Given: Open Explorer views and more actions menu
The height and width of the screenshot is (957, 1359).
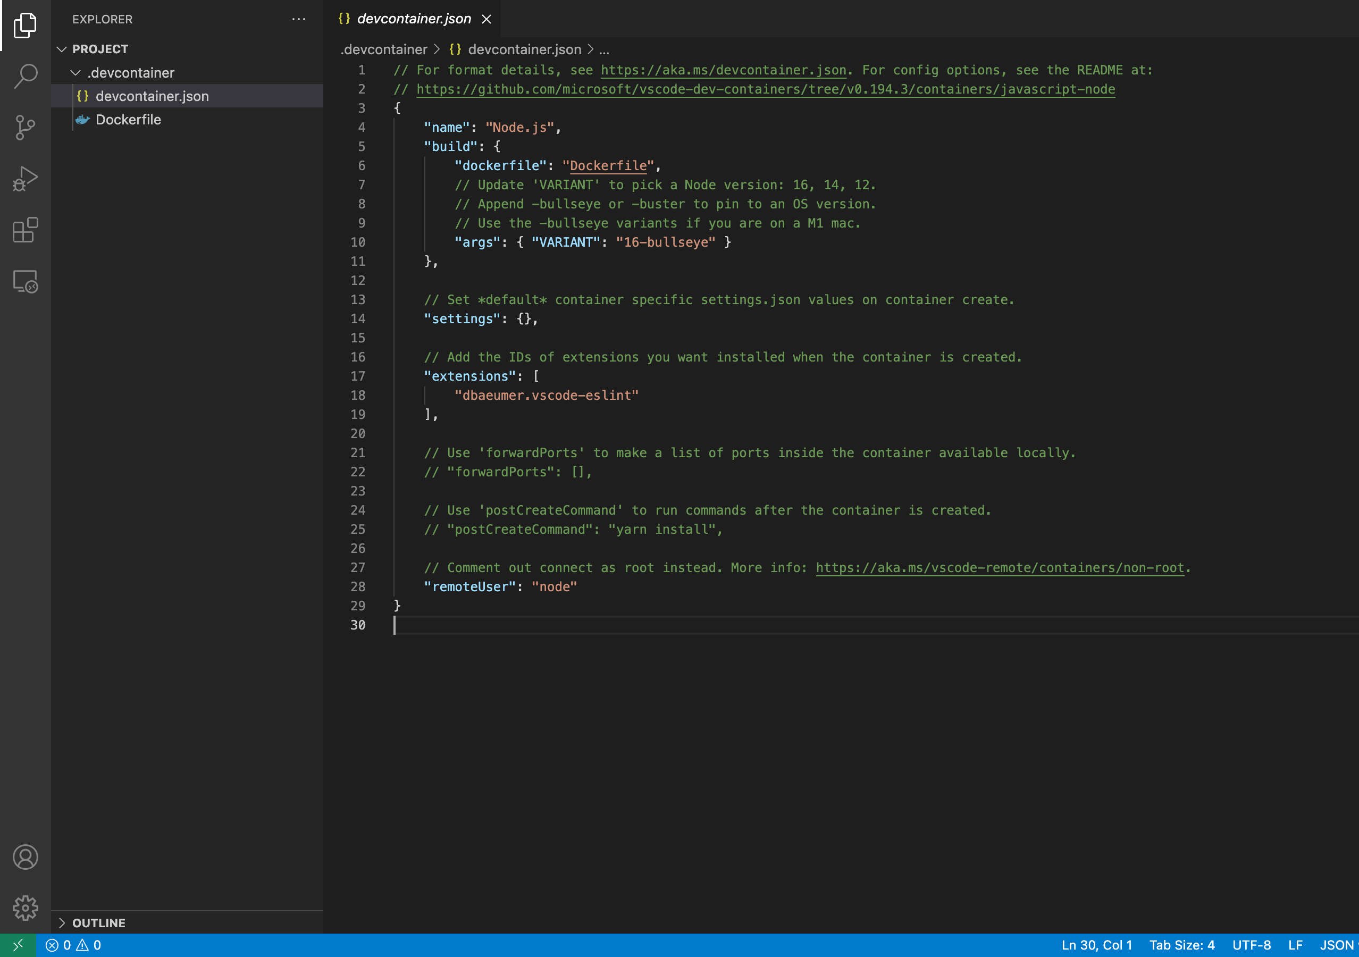Looking at the screenshot, I should coord(299,19).
